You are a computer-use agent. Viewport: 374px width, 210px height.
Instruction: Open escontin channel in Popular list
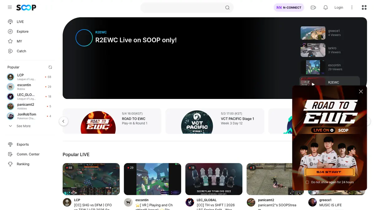point(30,87)
